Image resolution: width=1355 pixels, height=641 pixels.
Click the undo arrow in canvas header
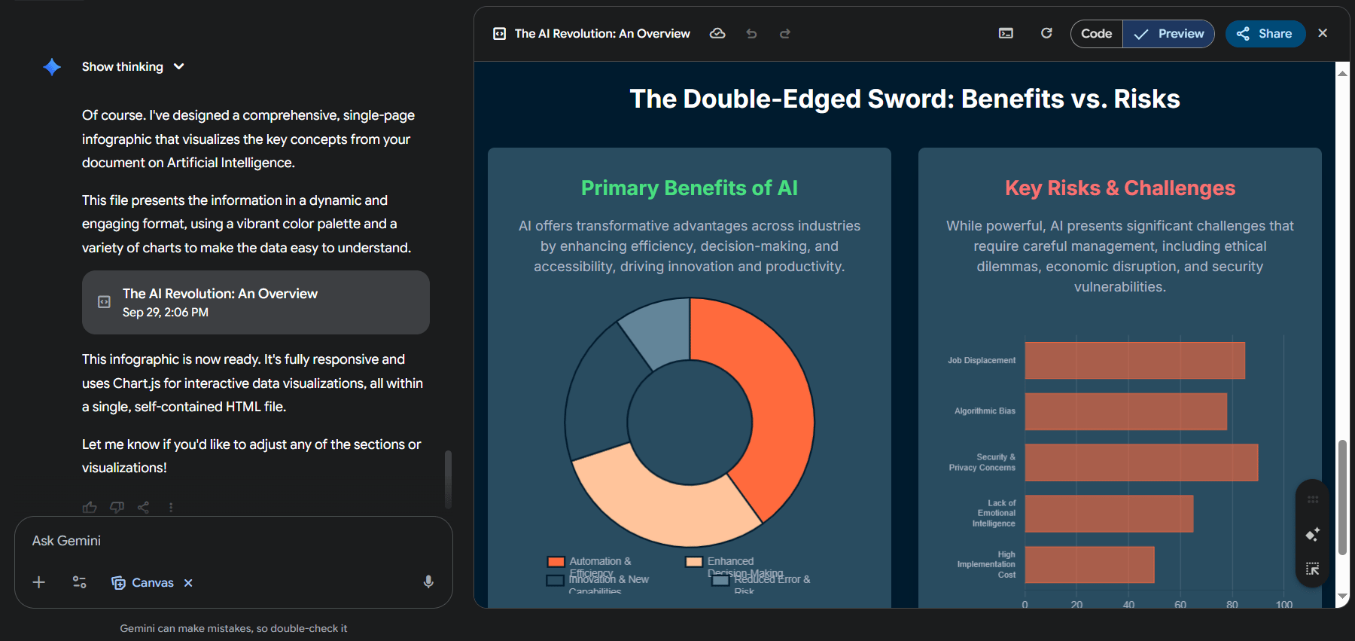pyautogui.click(x=751, y=34)
